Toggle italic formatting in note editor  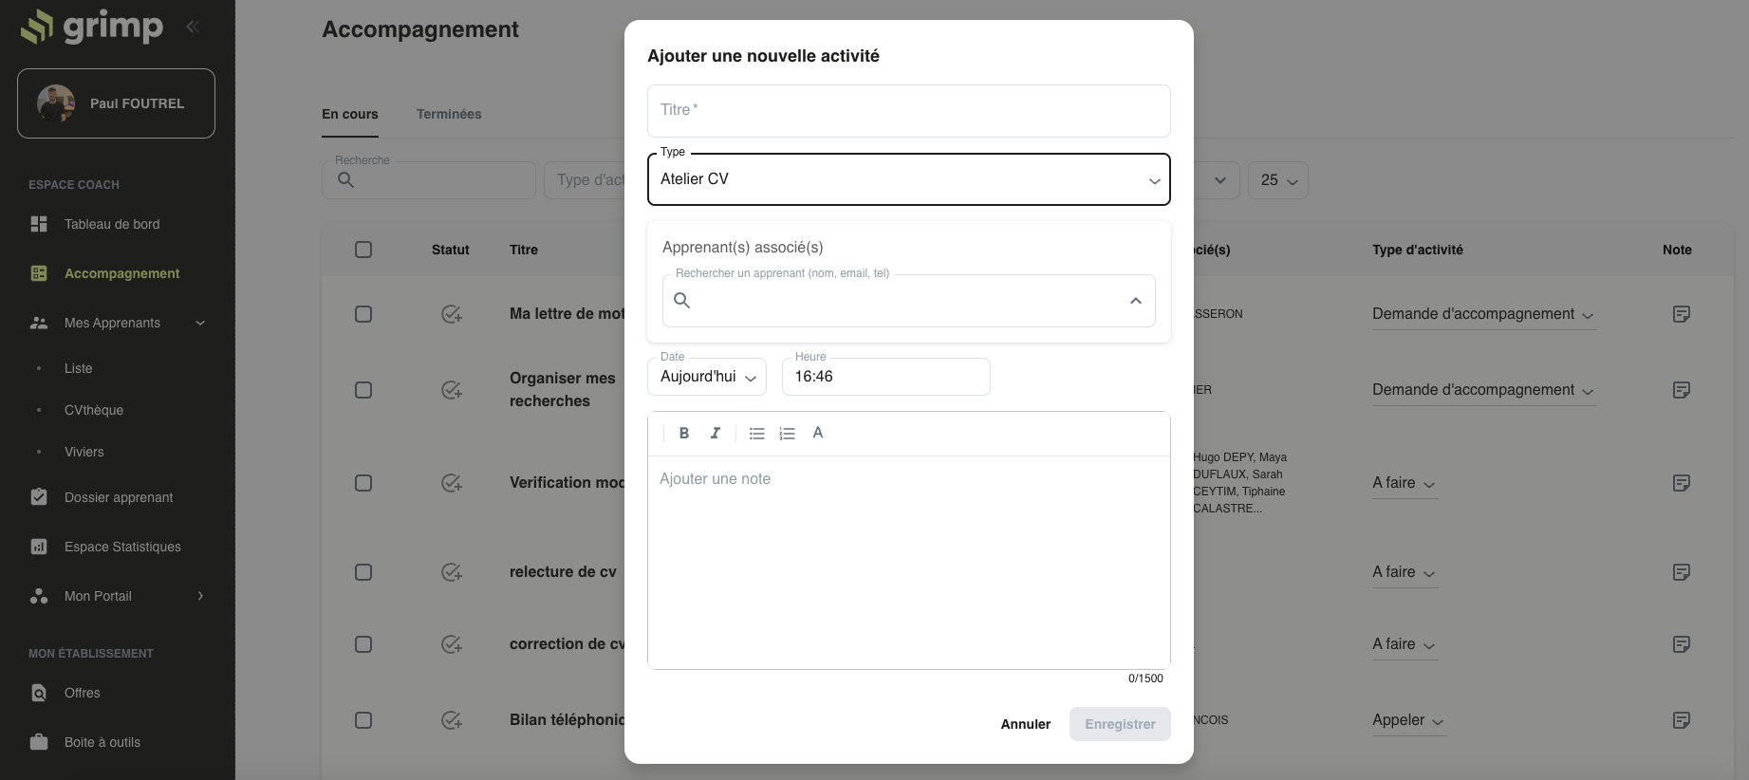[x=716, y=433]
